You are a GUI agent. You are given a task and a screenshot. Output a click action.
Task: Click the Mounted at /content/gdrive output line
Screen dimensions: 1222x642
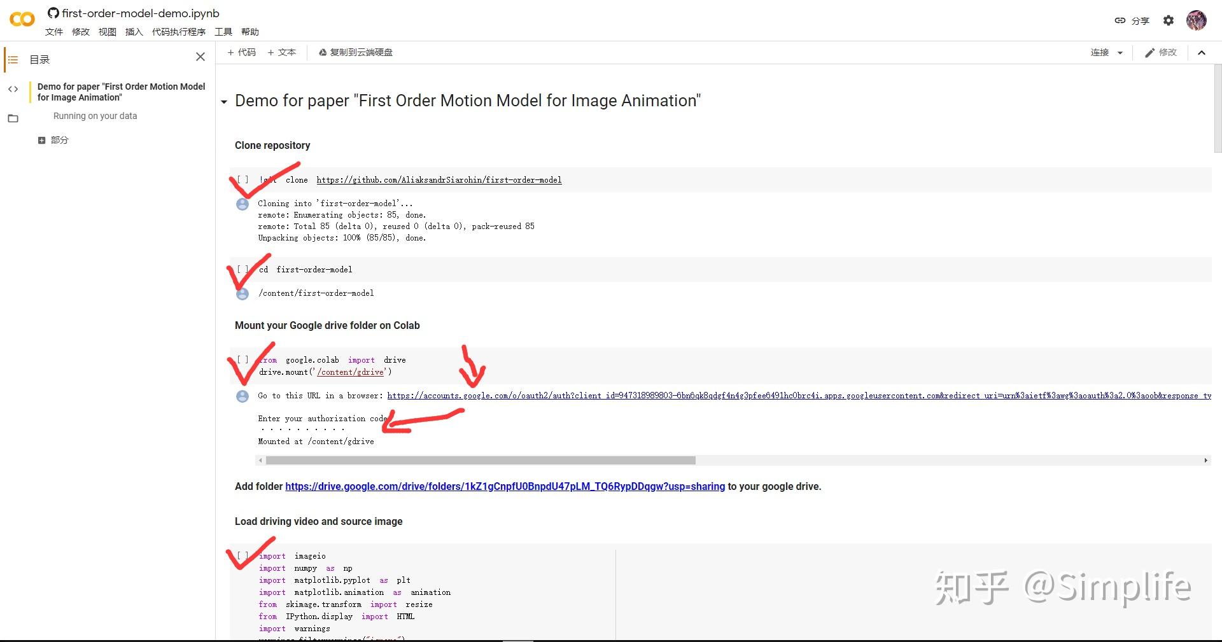[x=316, y=442]
